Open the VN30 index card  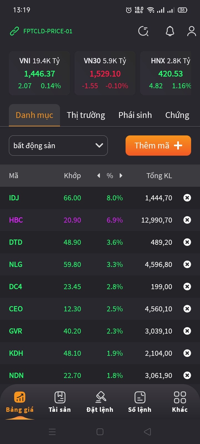pyautogui.click(x=105, y=73)
